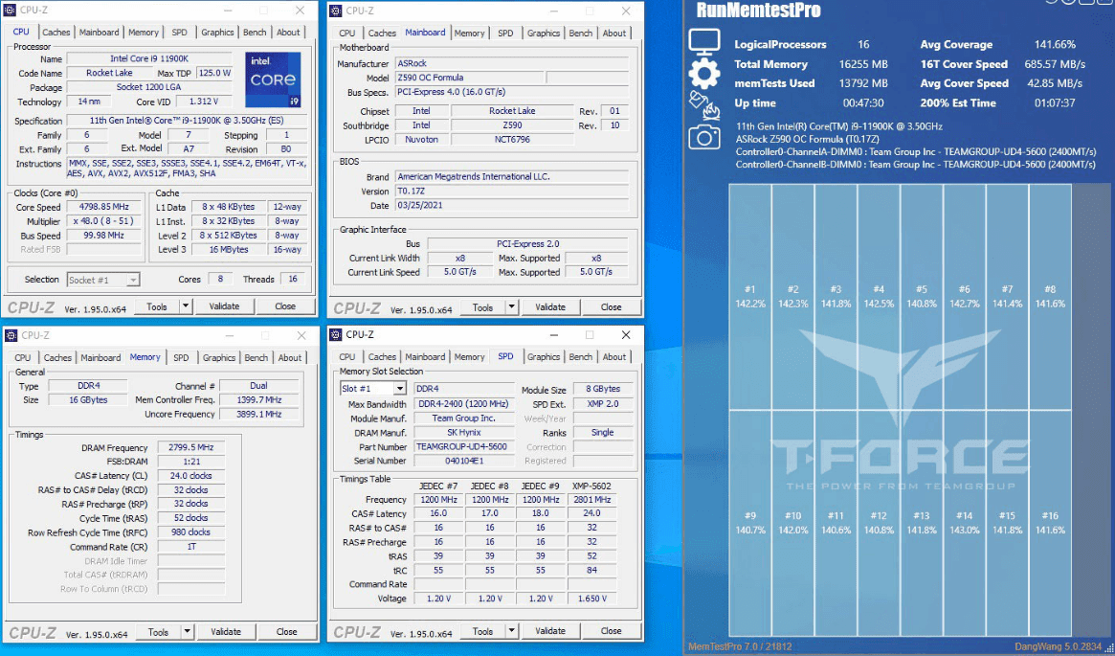Select CPU tab in the Motherboard window
Image resolution: width=1115 pixels, height=656 pixels.
click(x=347, y=33)
